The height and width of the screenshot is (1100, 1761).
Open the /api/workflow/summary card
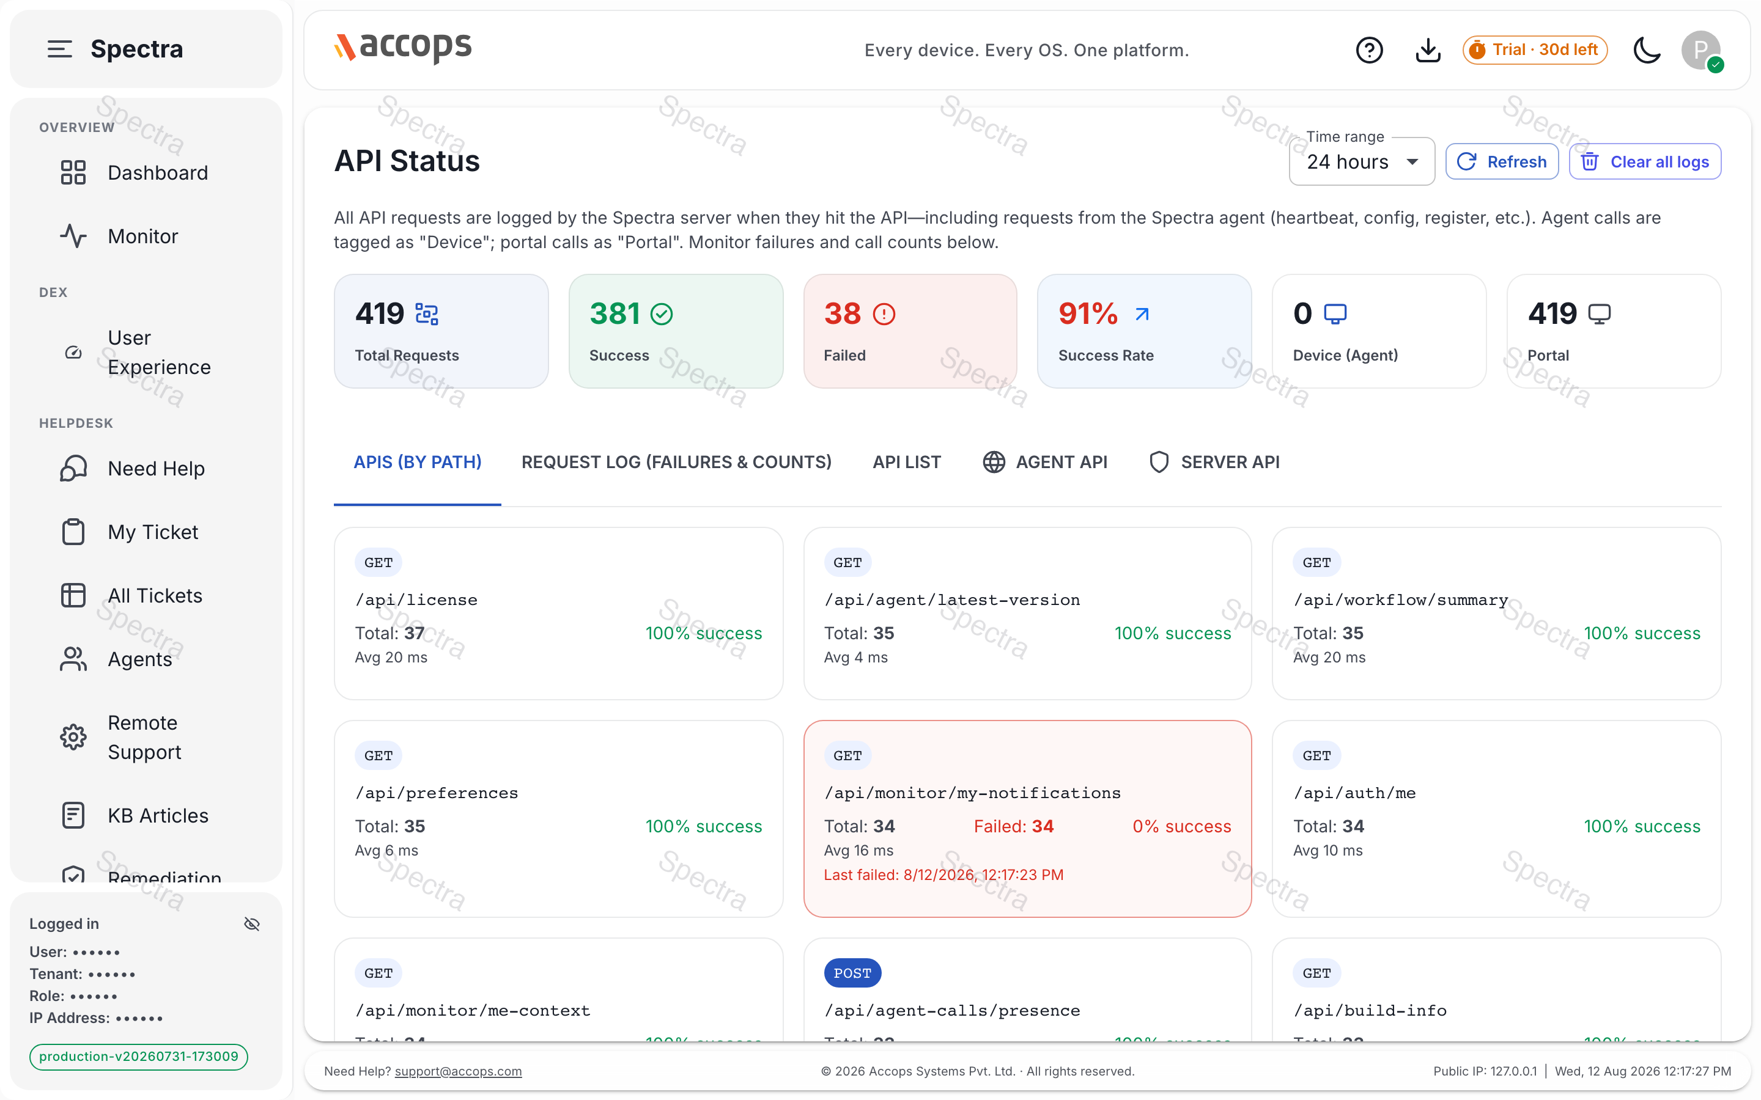1496,614
